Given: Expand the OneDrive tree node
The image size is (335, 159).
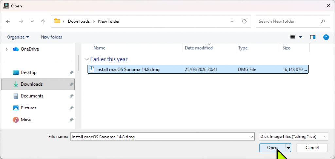Looking at the screenshot, I should [x=7, y=49].
